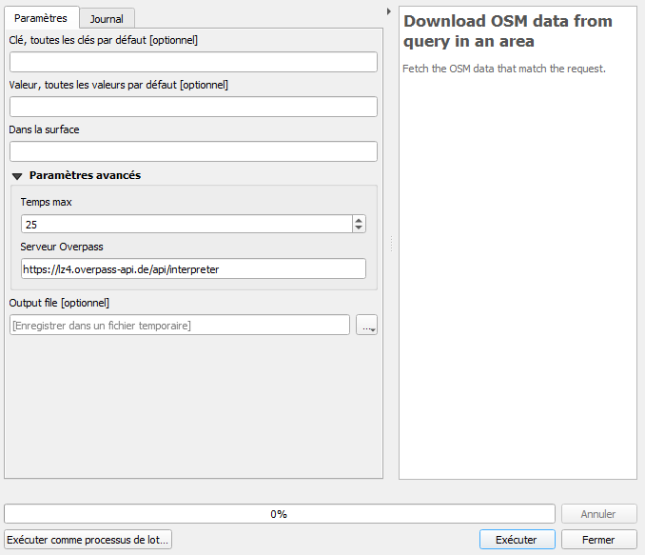Hide help panel using top arrow
The width and height of the screenshot is (645, 555).
pos(389,11)
